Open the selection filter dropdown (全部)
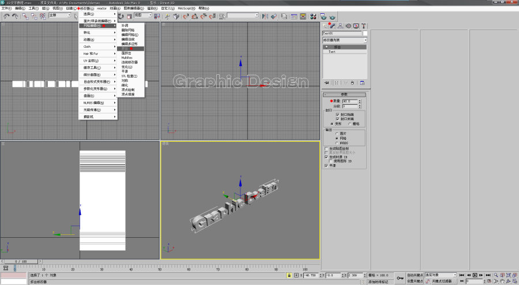519x285 pixels. point(60,15)
